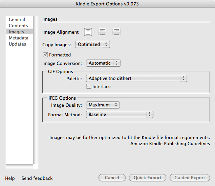Viewport: 215px width, 186px height.
Task: Enable the Interlace checkbox
Action: pyautogui.click(x=89, y=87)
